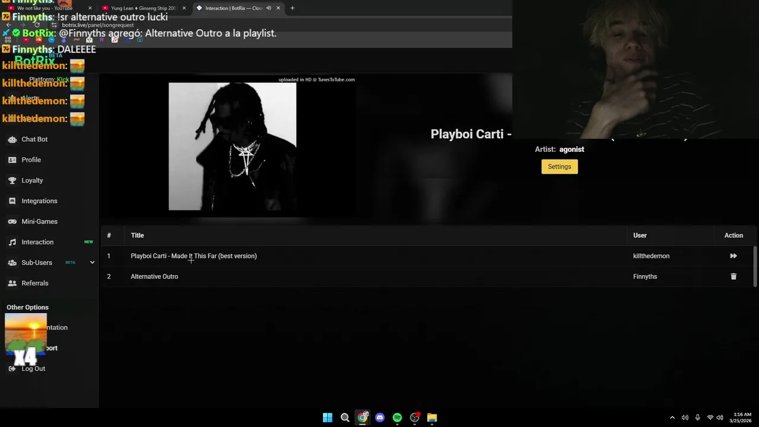Viewport: 759px width, 427px height.
Task: Open the Windows Start menu
Action: (x=327, y=418)
